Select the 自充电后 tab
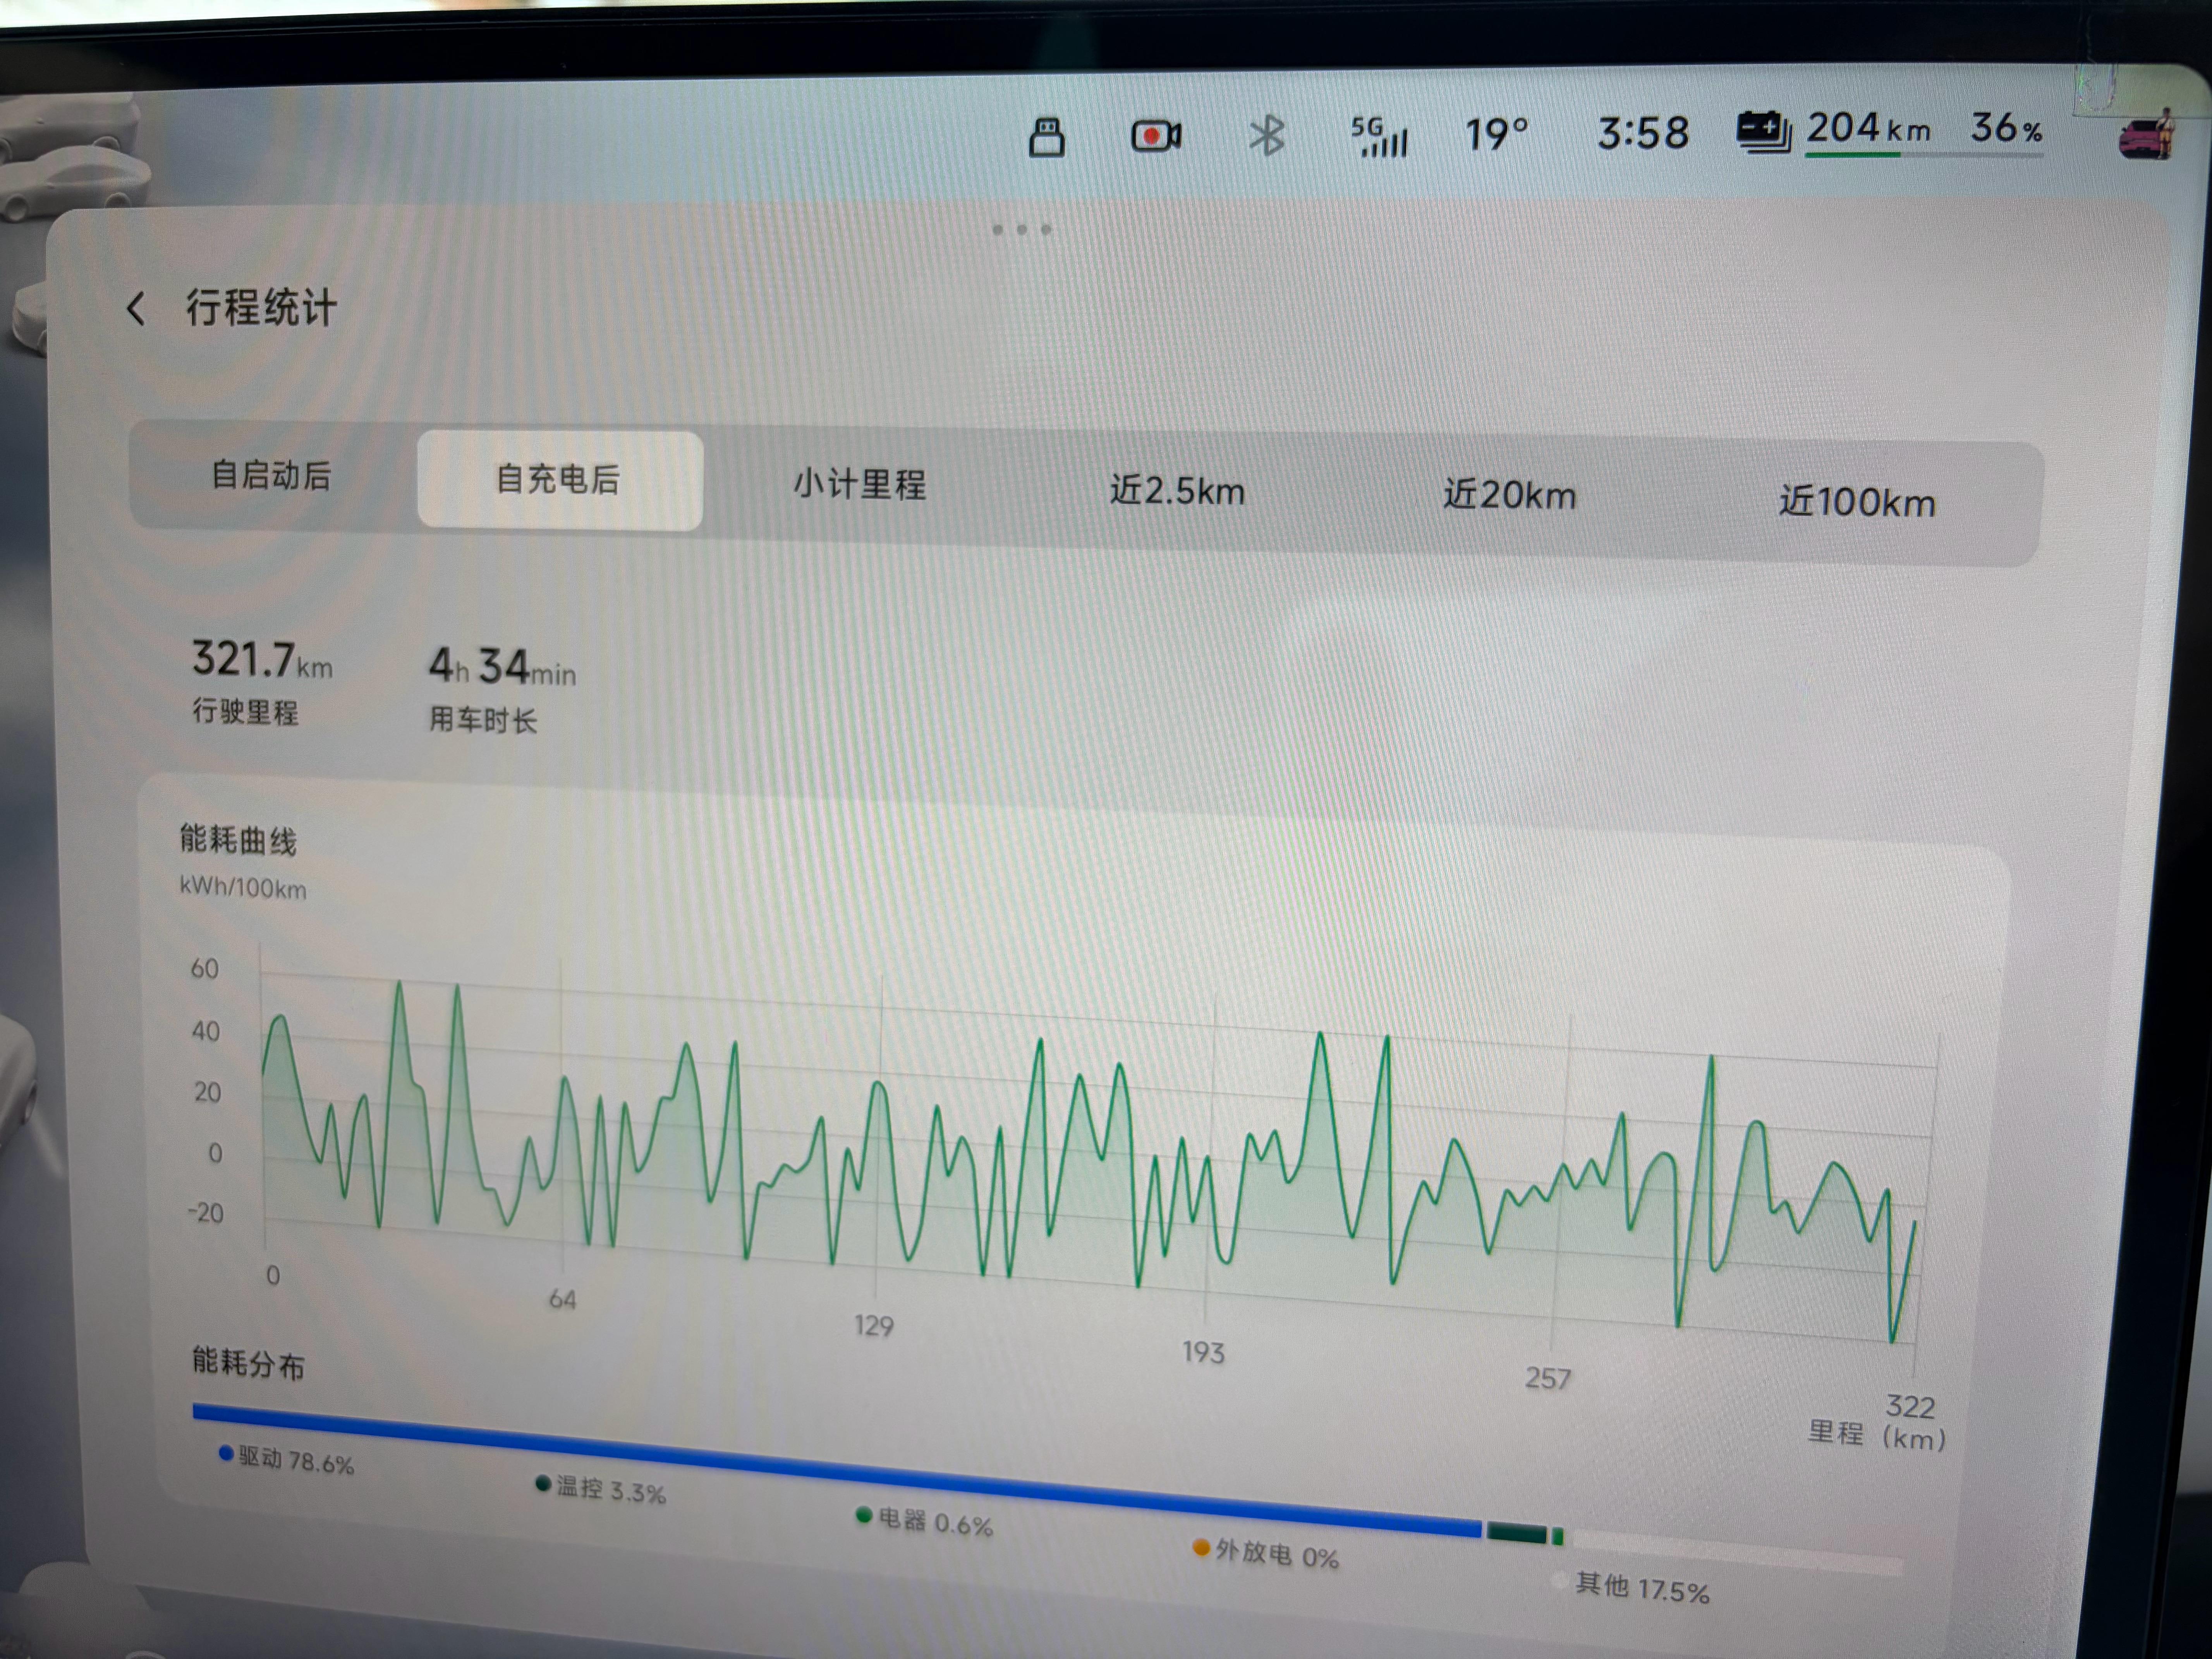2212x1659 pixels. pos(559,479)
